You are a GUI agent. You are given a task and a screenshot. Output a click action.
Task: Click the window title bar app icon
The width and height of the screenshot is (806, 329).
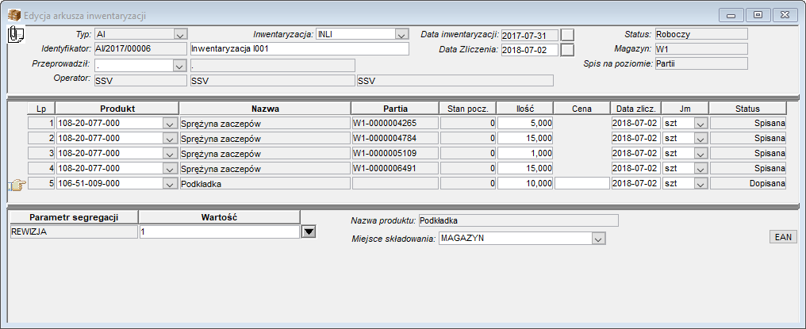click(13, 15)
